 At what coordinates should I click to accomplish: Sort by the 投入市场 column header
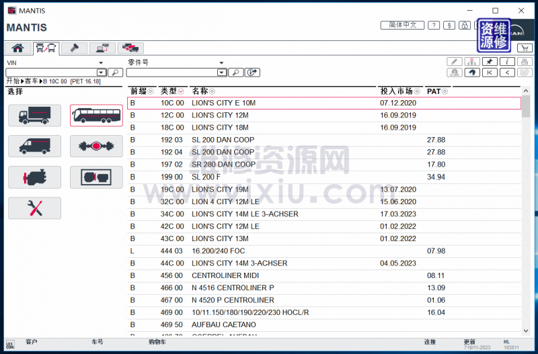[x=400, y=91]
